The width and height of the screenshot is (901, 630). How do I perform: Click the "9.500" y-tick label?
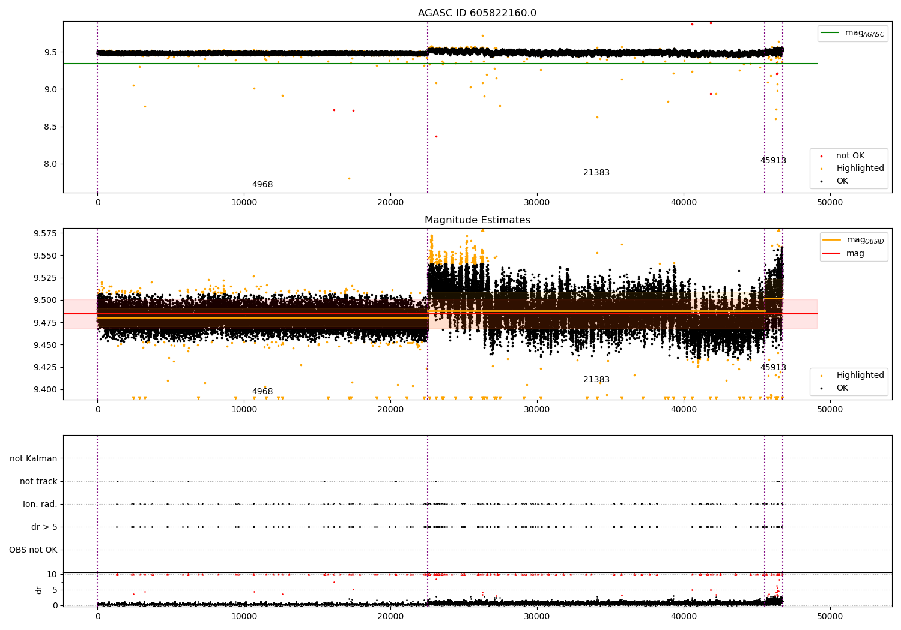click(45, 300)
